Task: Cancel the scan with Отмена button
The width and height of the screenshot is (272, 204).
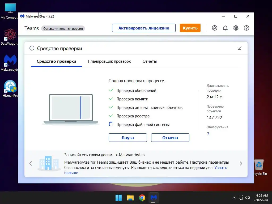Action: click(170, 138)
